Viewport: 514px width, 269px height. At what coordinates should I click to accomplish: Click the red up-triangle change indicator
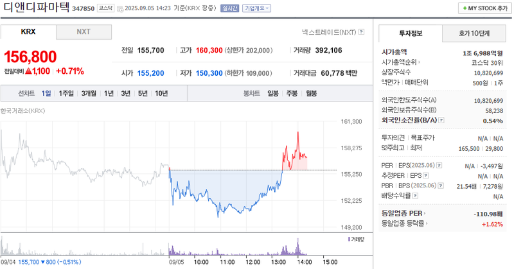[28, 71]
